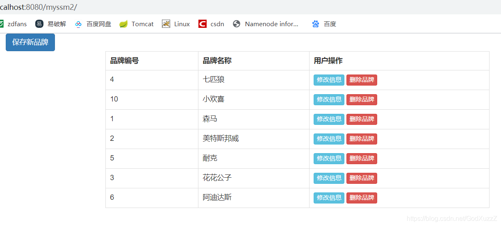Image resolution: width=501 pixels, height=226 pixels.
Task: Click 修改信息 for 小欢喜
Action: tap(329, 99)
